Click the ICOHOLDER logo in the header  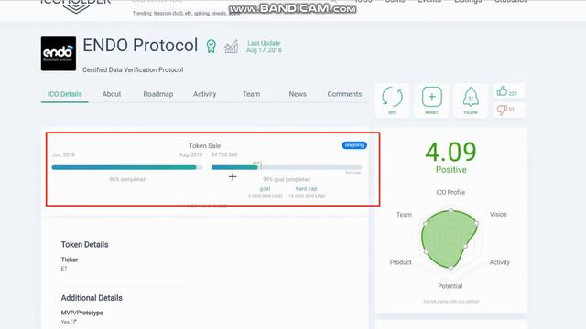[x=75, y=5]
